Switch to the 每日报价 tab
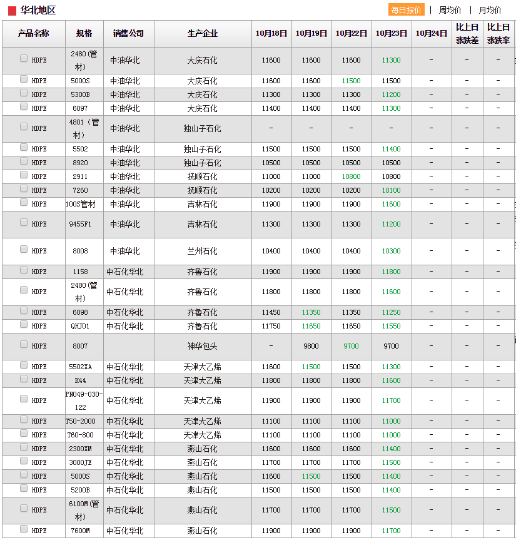 coord(406,9)
